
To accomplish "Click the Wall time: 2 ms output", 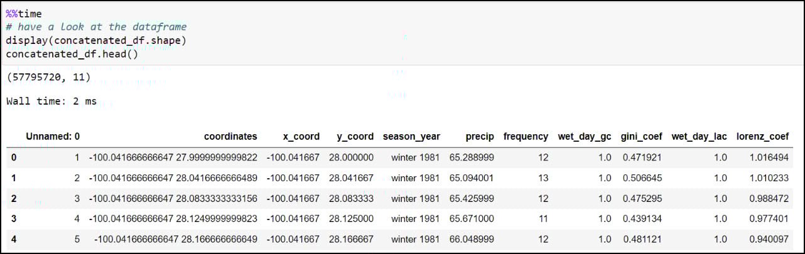I will (x=51, y=101).
